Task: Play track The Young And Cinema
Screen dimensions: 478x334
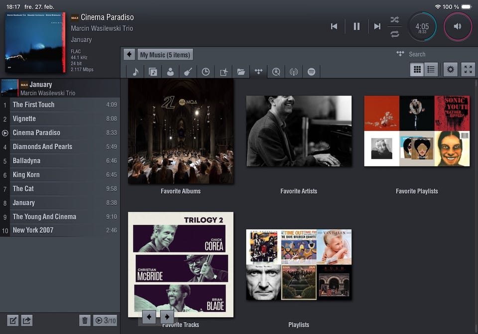Action: [x=44, y=217]
